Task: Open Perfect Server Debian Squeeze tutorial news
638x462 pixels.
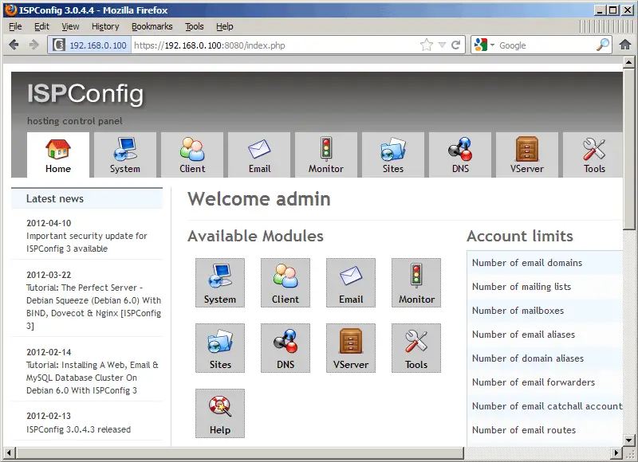Action: point(93,307)
